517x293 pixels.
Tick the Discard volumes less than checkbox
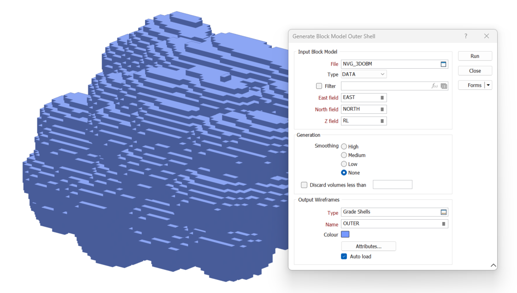304,185
